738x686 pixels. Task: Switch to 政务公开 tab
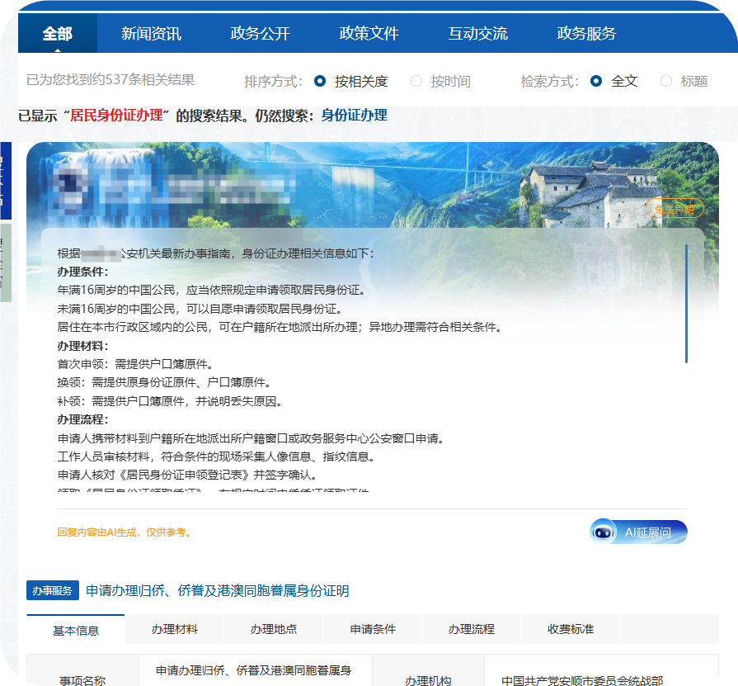[260, 34]
